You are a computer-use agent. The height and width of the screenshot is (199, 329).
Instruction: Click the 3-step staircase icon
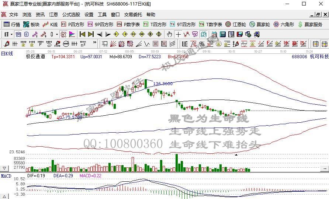tap(35, 34)
